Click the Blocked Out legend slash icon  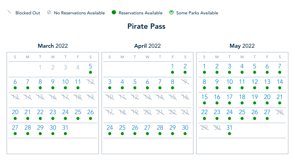click(9, 12)
